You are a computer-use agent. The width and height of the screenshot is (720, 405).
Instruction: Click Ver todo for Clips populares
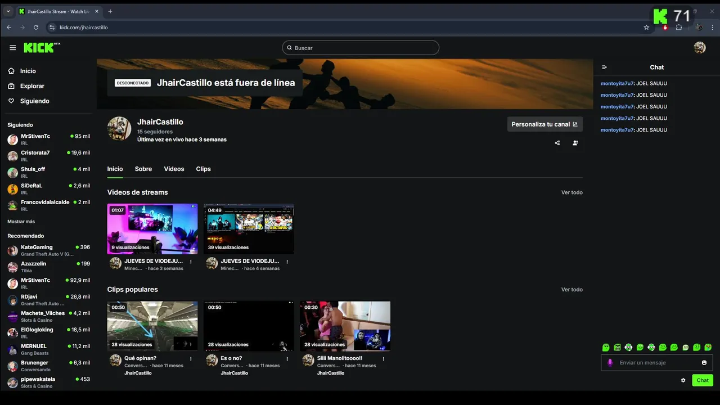click(571, 290)
